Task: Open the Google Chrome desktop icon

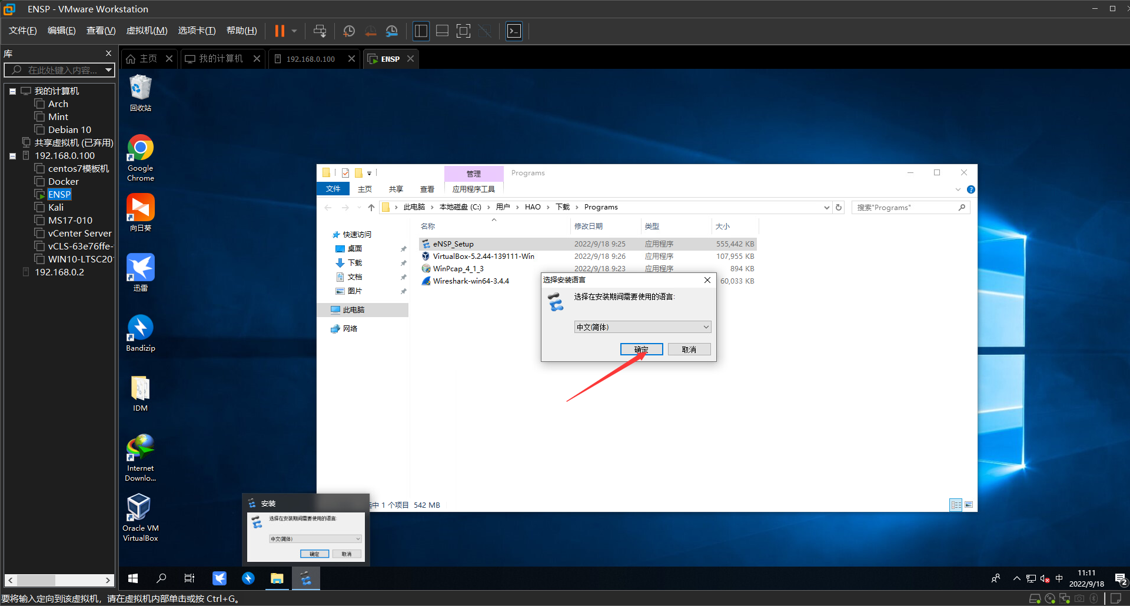Action: [x=141, y=158]
